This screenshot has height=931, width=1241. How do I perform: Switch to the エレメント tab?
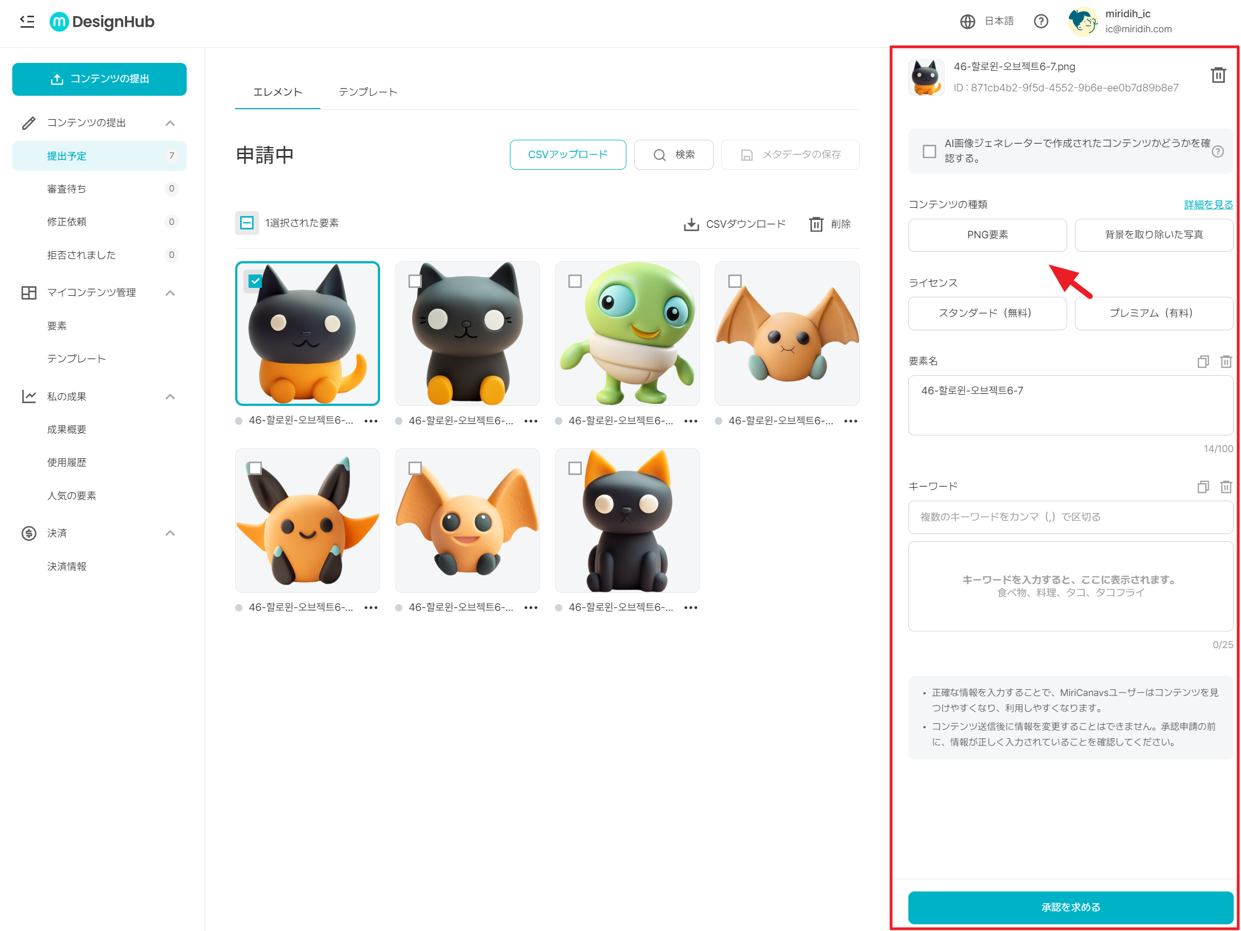277,91
